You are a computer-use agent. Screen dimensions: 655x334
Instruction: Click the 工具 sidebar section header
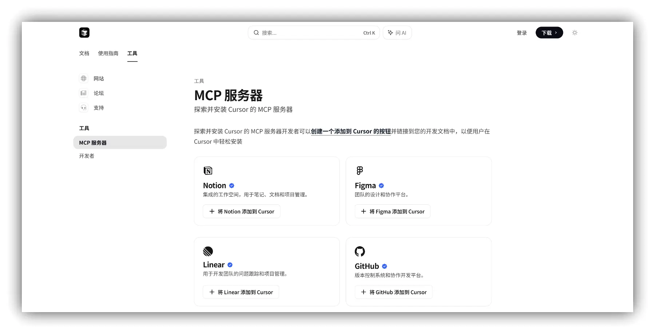(x=84, y=128)
